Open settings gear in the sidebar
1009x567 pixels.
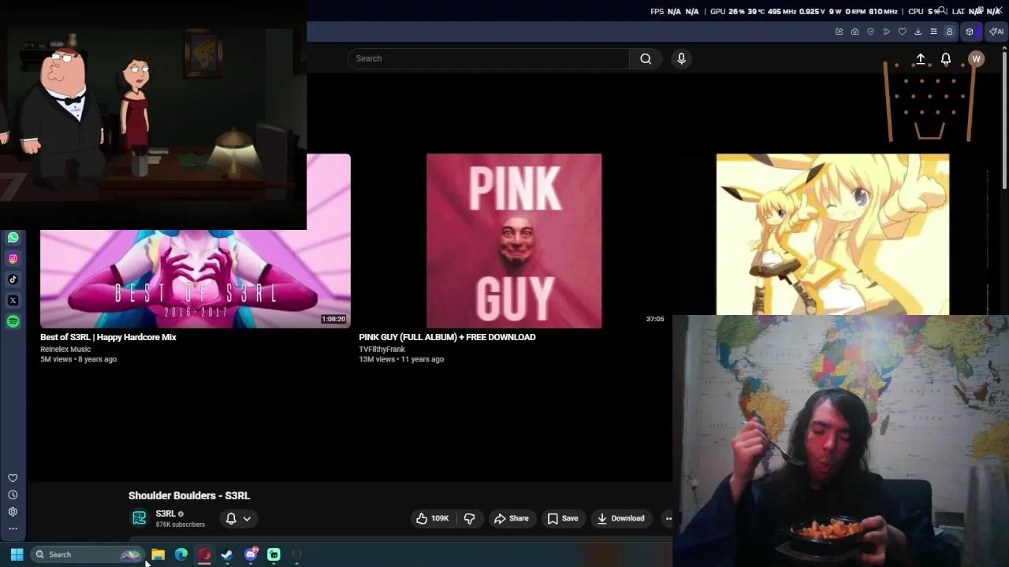(x=13, y=511)
